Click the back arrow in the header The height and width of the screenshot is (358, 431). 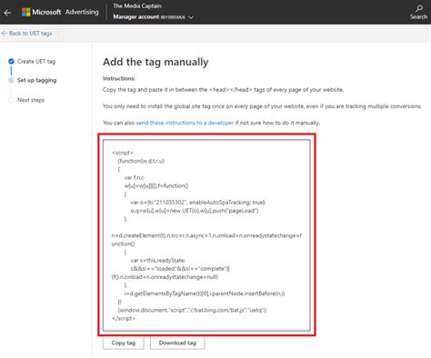7,13
